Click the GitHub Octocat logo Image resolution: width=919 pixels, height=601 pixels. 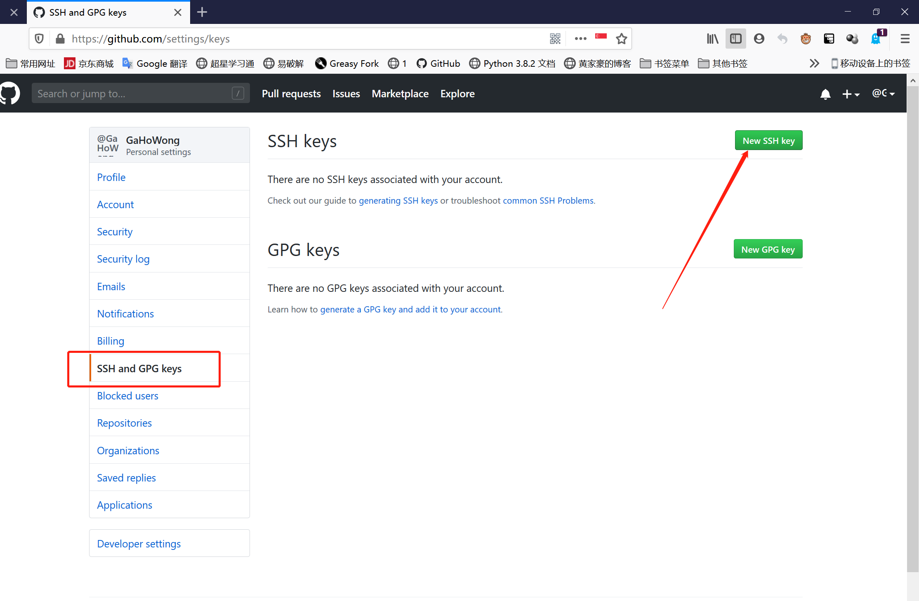click(10, 93)
